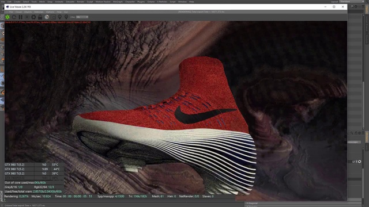The image size is (369, 207).
Task: Open Octane menu in main menu bar
Action: tap(151, 2)
